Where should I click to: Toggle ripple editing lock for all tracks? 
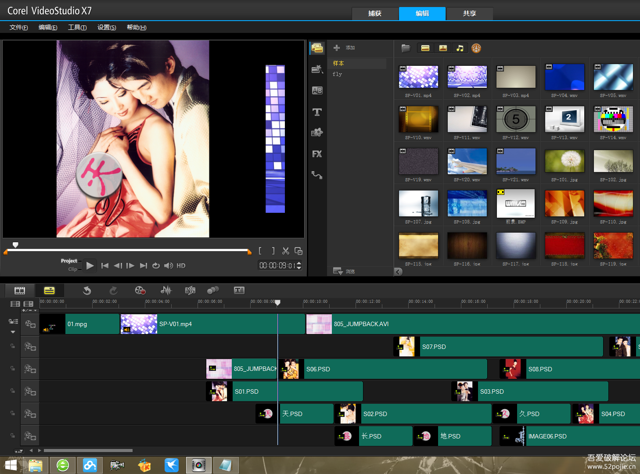point(13,322)
